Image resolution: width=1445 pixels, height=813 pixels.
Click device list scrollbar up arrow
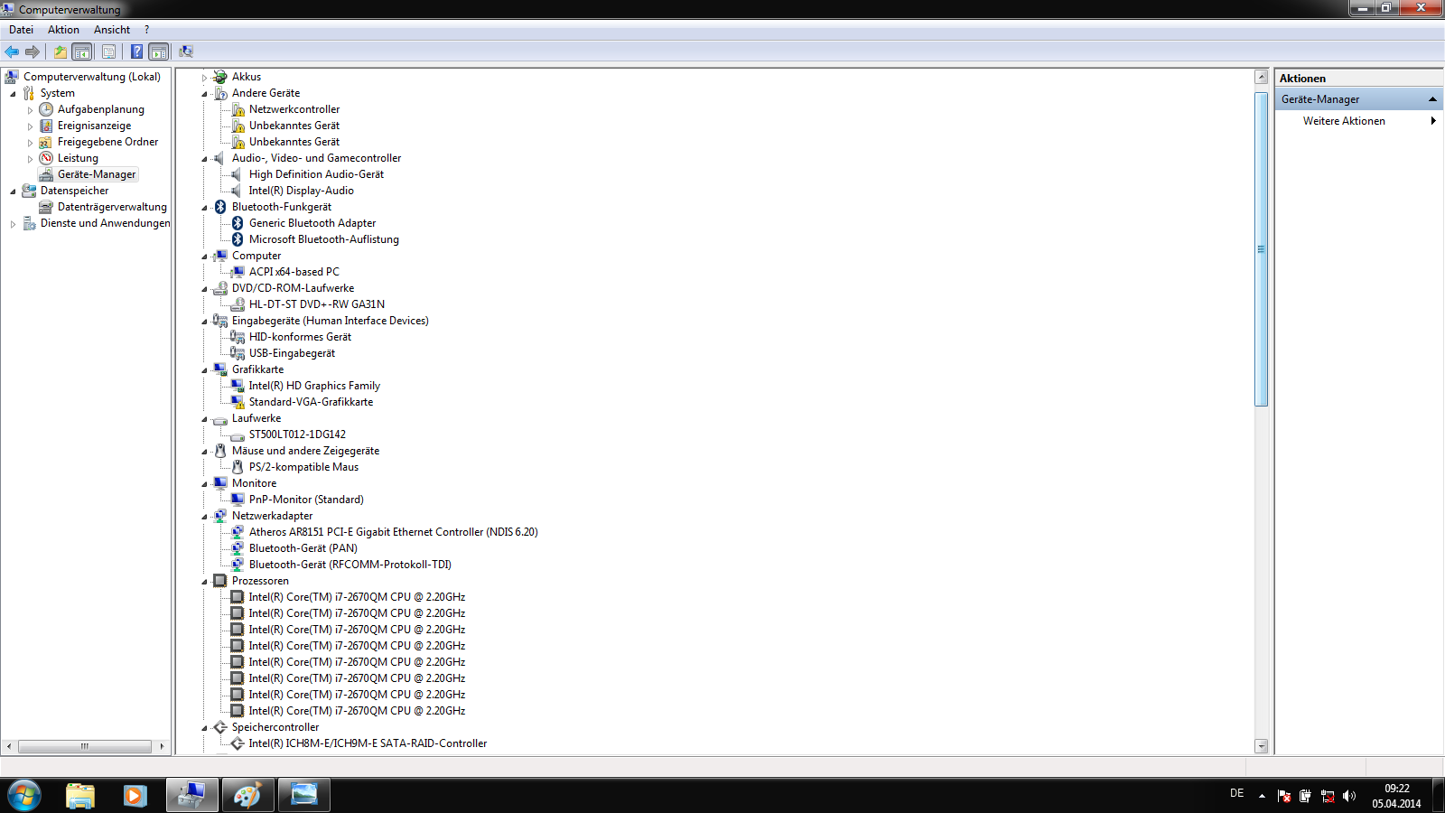click(x=1262, y=78)
